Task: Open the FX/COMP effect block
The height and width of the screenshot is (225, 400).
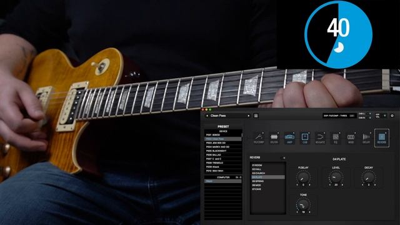Action: click(x=259, y=138)
